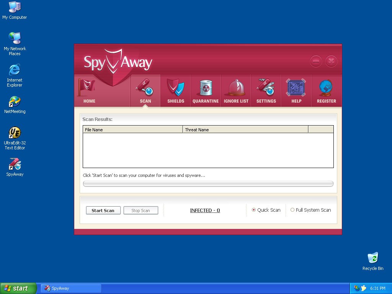392x294 pixels.
Task: Open the Quarantine barrel icon
Action: (x=206, y=88)
